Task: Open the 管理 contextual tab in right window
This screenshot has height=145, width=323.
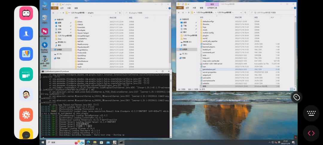Action: click(x=212, y=4)
